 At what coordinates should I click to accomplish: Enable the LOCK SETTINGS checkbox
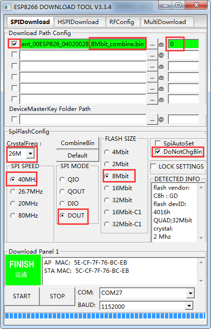click(x=153, y=166)
